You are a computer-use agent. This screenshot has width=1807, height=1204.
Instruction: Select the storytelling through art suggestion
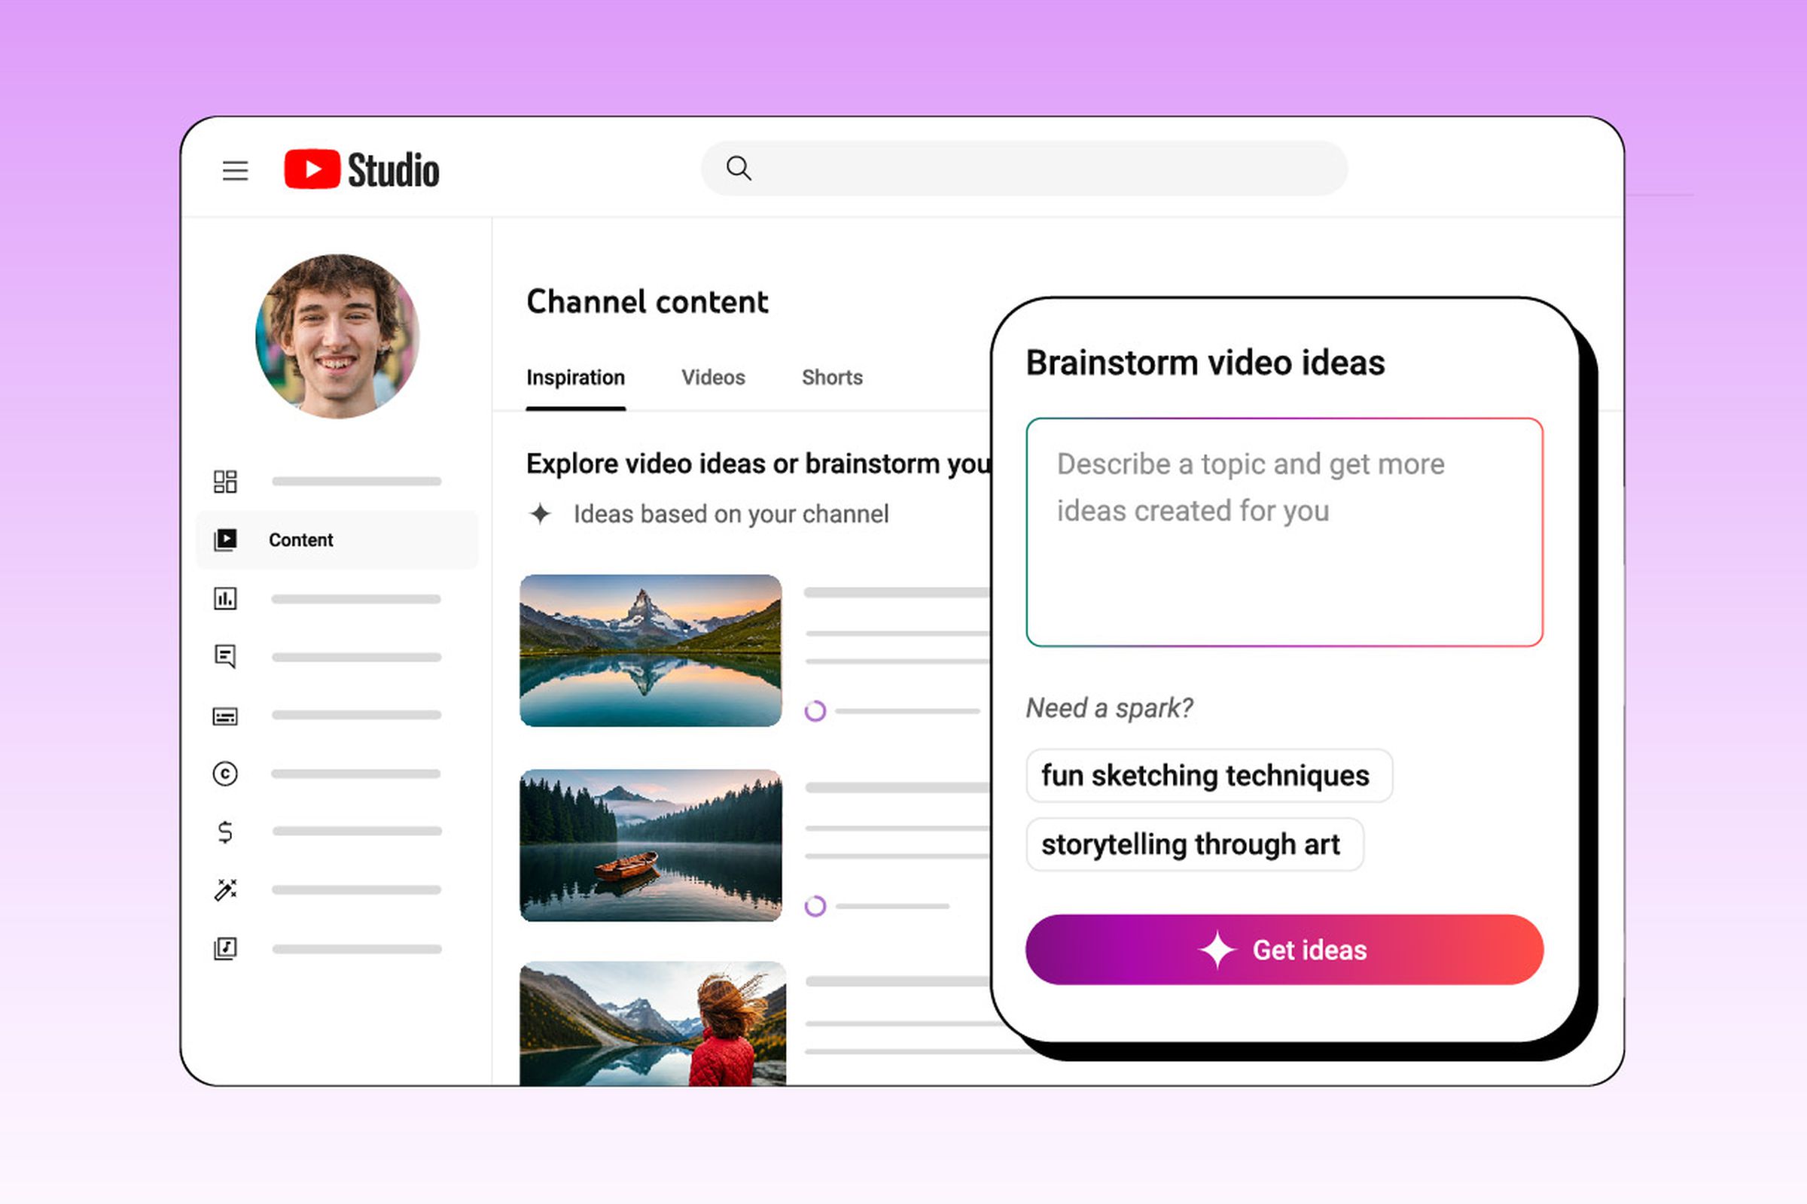coord(1195,844)
